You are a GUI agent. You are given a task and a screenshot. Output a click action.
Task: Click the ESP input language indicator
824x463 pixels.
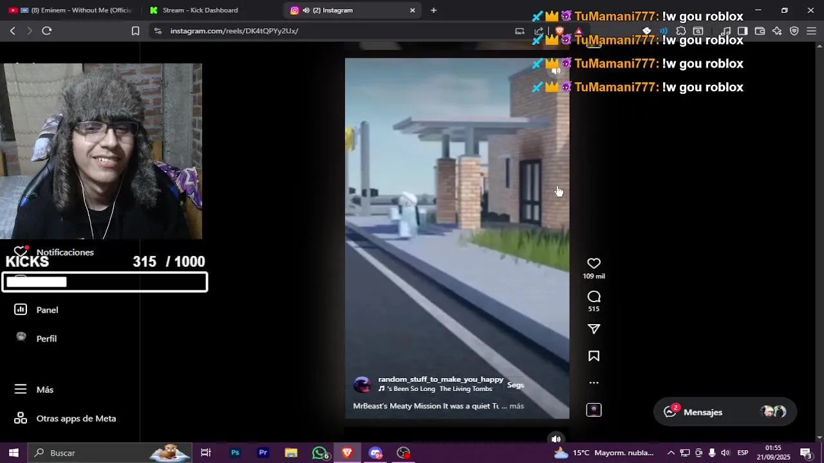tap(742, 453)
